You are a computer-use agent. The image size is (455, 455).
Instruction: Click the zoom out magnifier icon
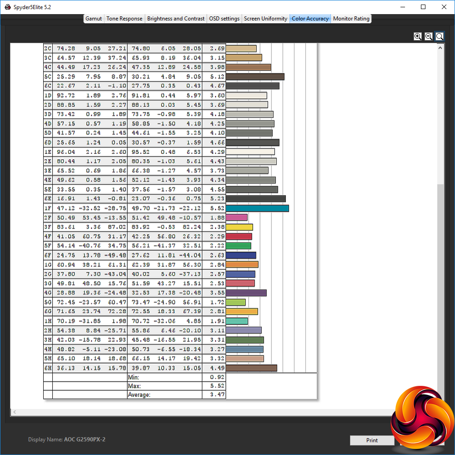[428, 36]
